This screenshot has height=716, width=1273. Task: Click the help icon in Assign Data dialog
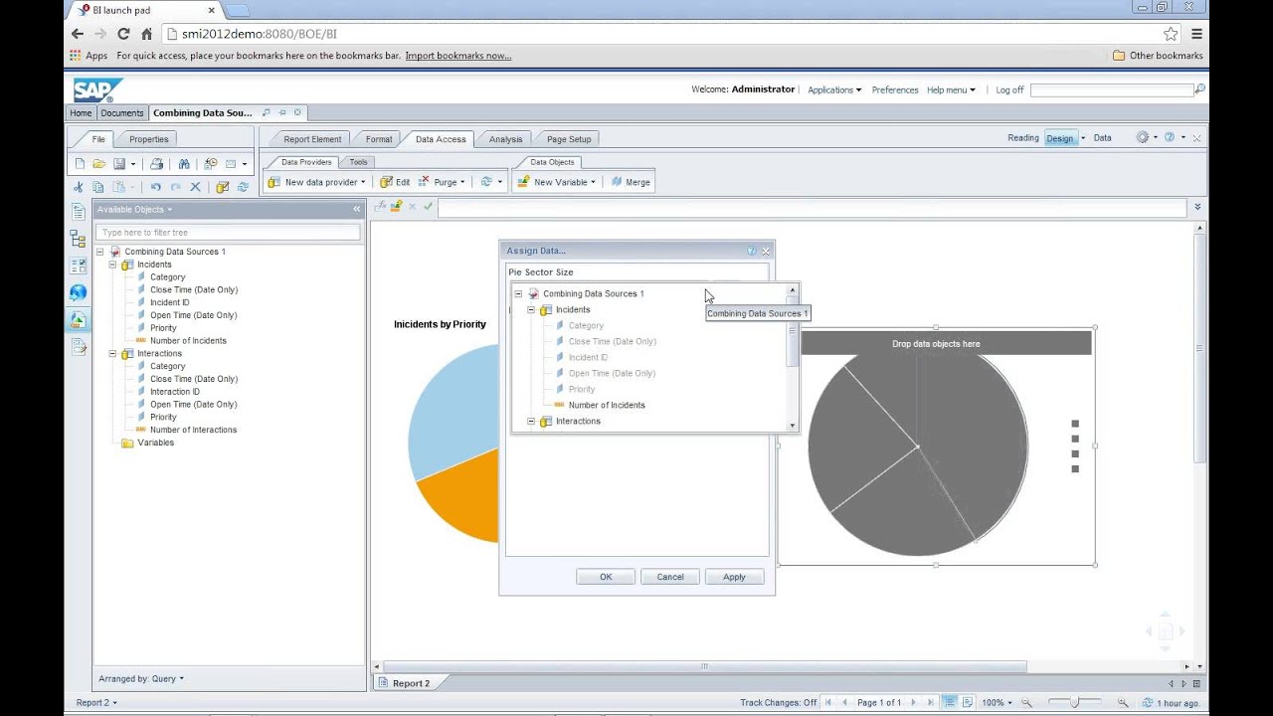(x=751, y=251)
